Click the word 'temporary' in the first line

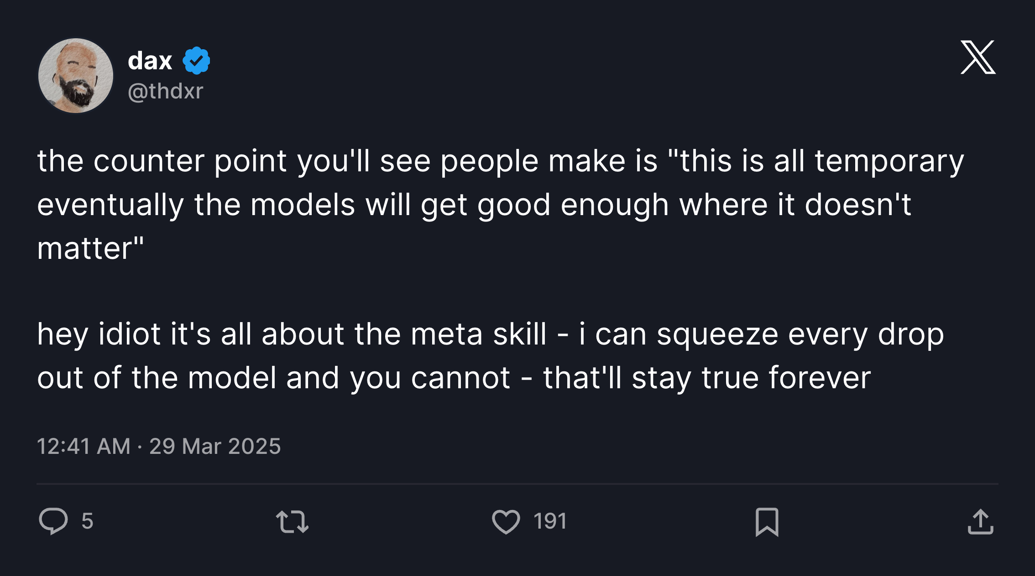tap(889, 161)
